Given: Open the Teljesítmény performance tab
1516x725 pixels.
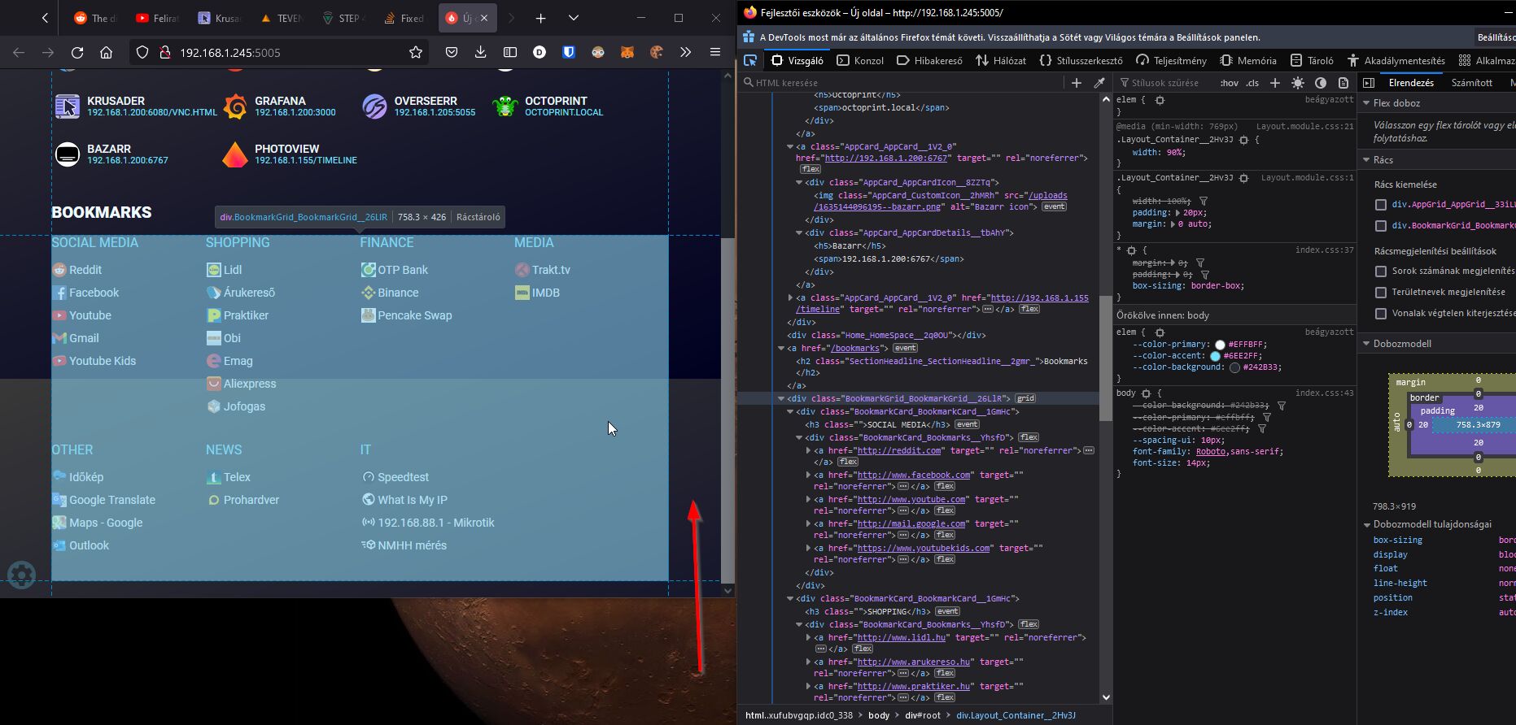Looking at the screenshot, I should click(1171, 60).
